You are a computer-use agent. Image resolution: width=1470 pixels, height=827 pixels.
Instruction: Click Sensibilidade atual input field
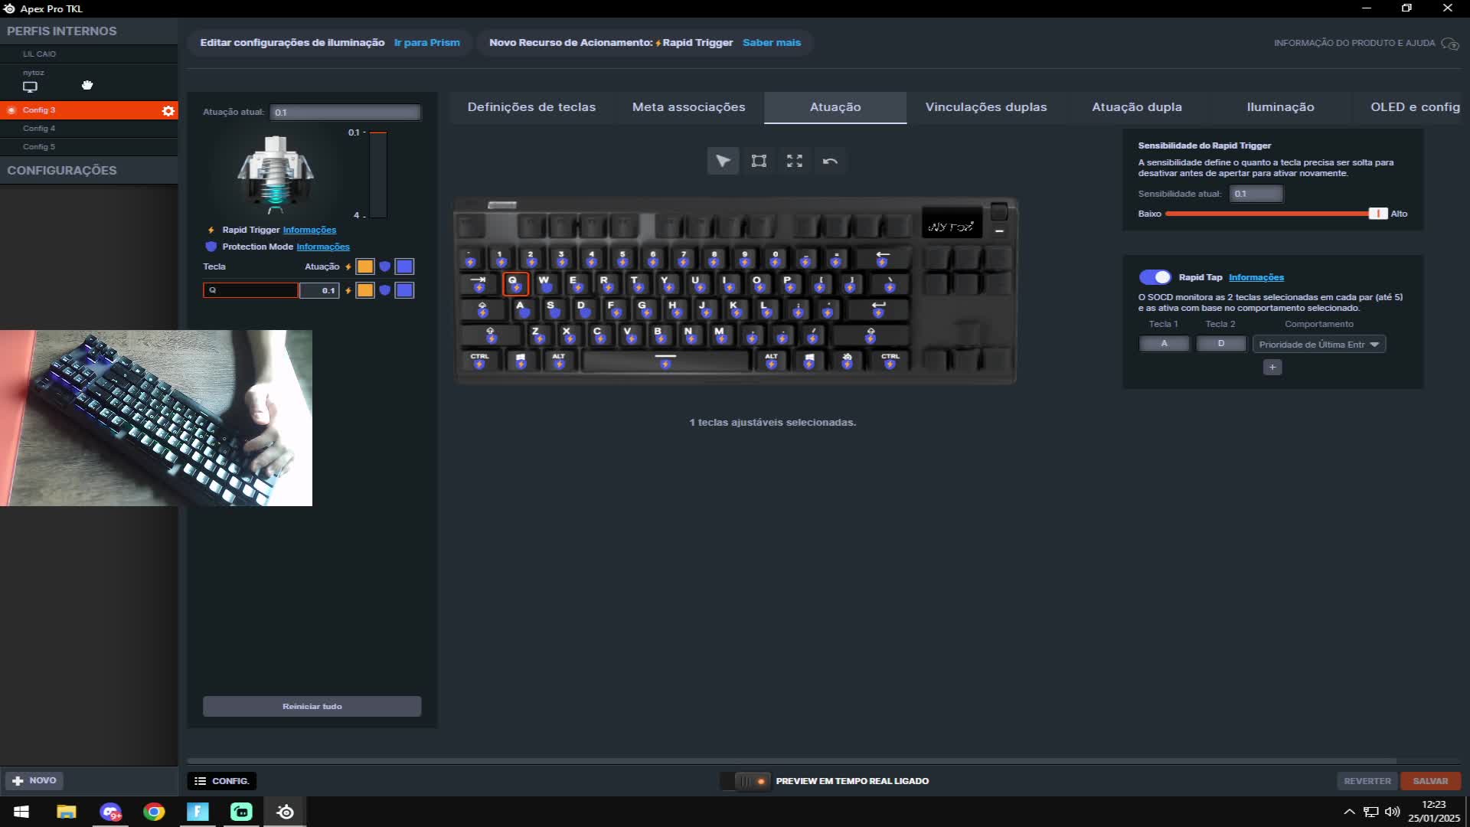click(1256, 194)
